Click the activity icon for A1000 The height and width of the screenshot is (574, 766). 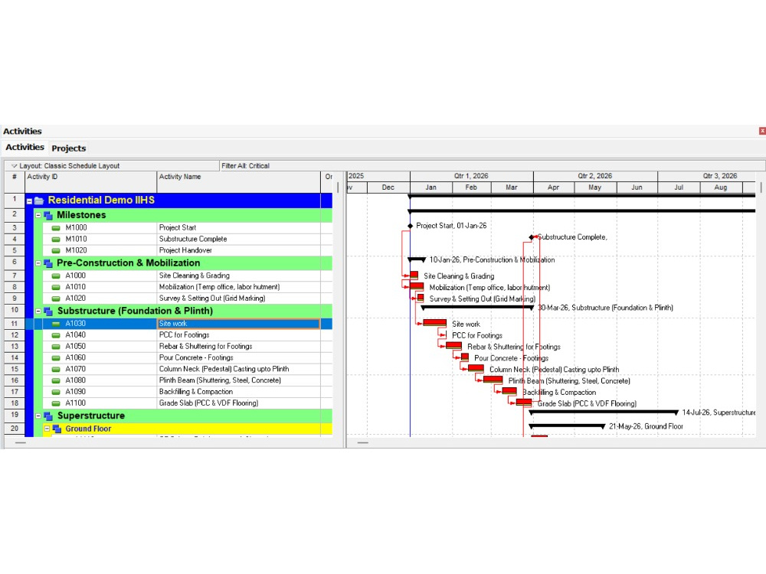56,276
